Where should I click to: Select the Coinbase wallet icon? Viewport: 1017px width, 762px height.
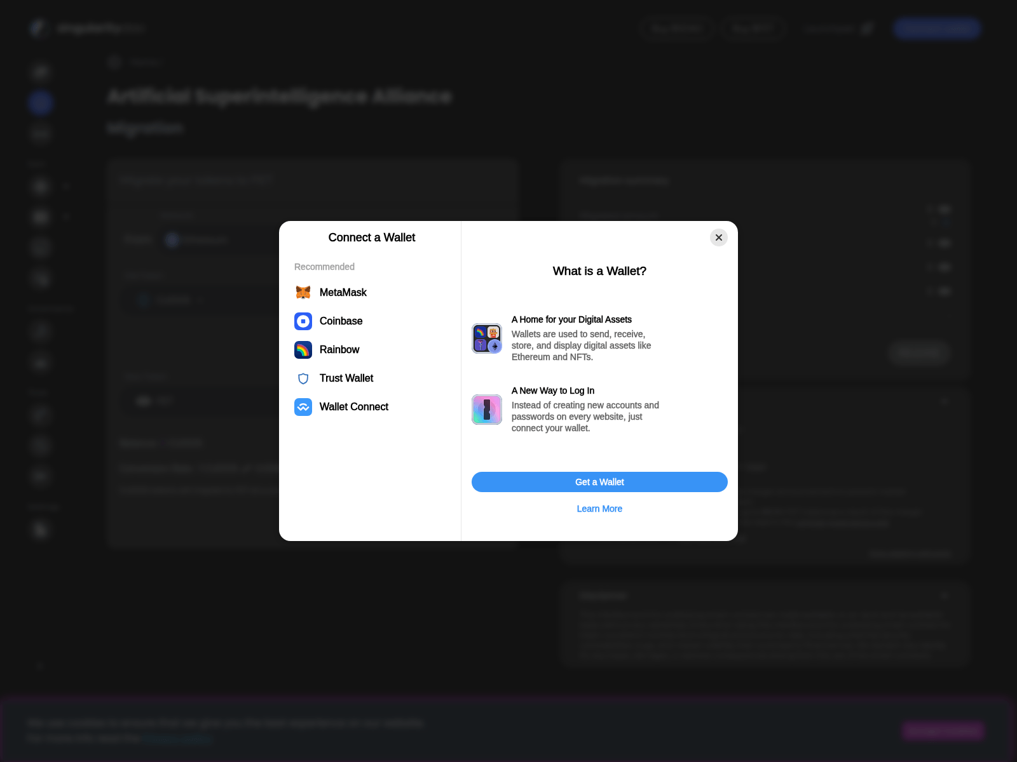pyautogui.click(x=303, y=321)
